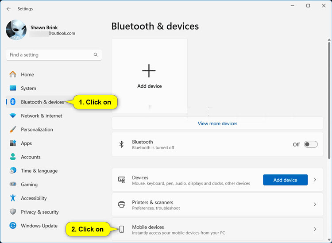Click the Windows Update sync icon
332x243 pixels.
(x=13, y=225)
